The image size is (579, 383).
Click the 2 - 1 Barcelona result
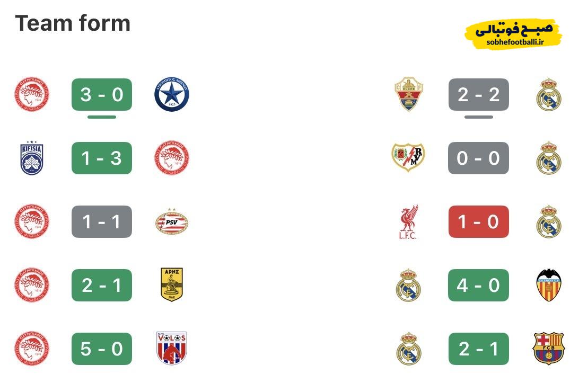coord(478,349)
